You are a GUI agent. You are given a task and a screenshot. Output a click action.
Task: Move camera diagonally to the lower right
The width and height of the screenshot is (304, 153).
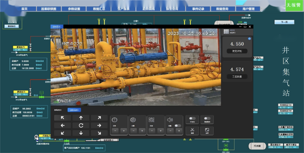99,133
